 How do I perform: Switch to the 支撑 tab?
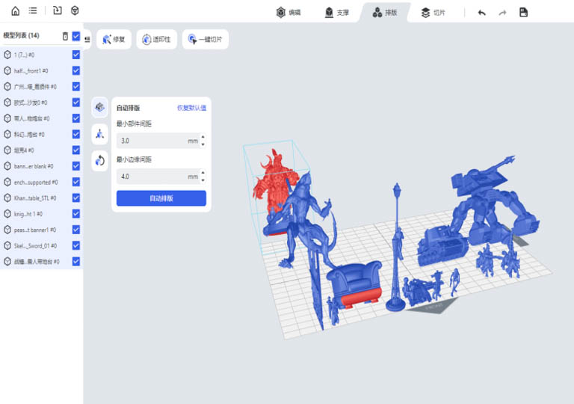337,13
